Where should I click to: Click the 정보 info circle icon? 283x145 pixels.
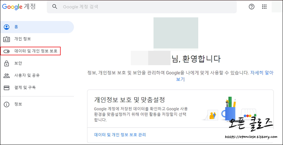coord(7,105)
